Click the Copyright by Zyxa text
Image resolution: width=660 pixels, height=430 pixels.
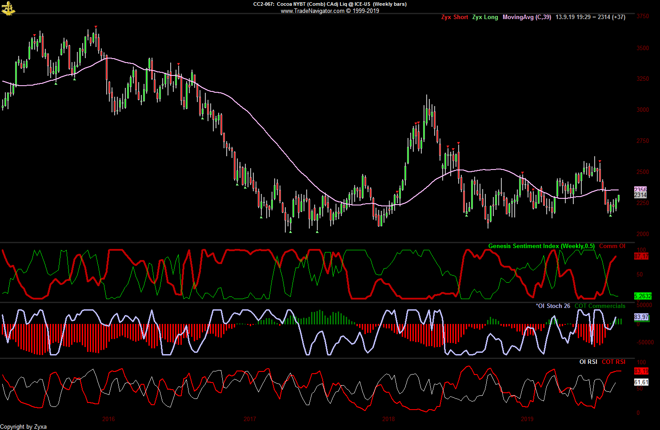point(24,426)
